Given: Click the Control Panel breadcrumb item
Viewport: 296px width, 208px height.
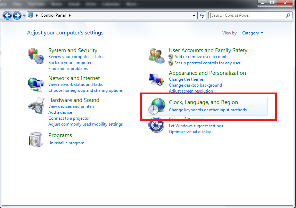Looking at the screenshot, I should [53, 15].
